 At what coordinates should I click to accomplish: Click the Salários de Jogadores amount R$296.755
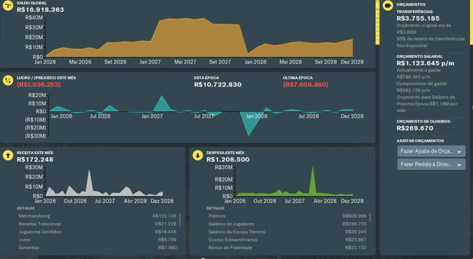[x=354, y=224]
